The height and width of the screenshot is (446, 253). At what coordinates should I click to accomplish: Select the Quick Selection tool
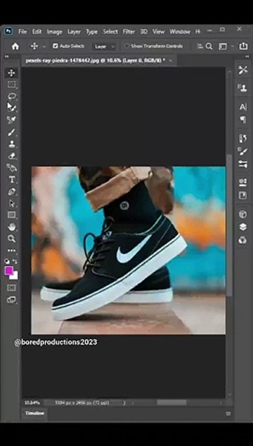click(x=11, y=107)
